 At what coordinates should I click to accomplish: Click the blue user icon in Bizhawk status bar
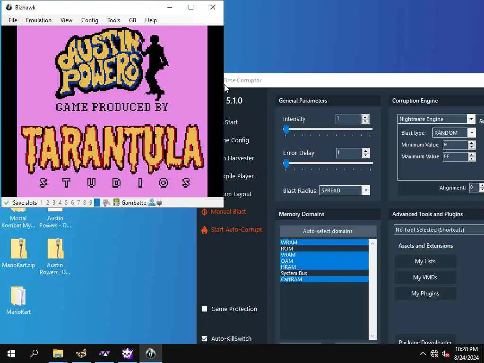(x=152, y=202)
